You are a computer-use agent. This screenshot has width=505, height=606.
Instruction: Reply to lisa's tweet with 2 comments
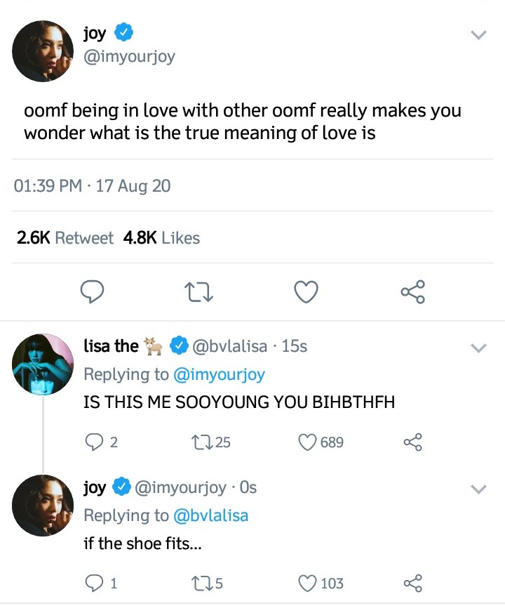coord(93,442)
